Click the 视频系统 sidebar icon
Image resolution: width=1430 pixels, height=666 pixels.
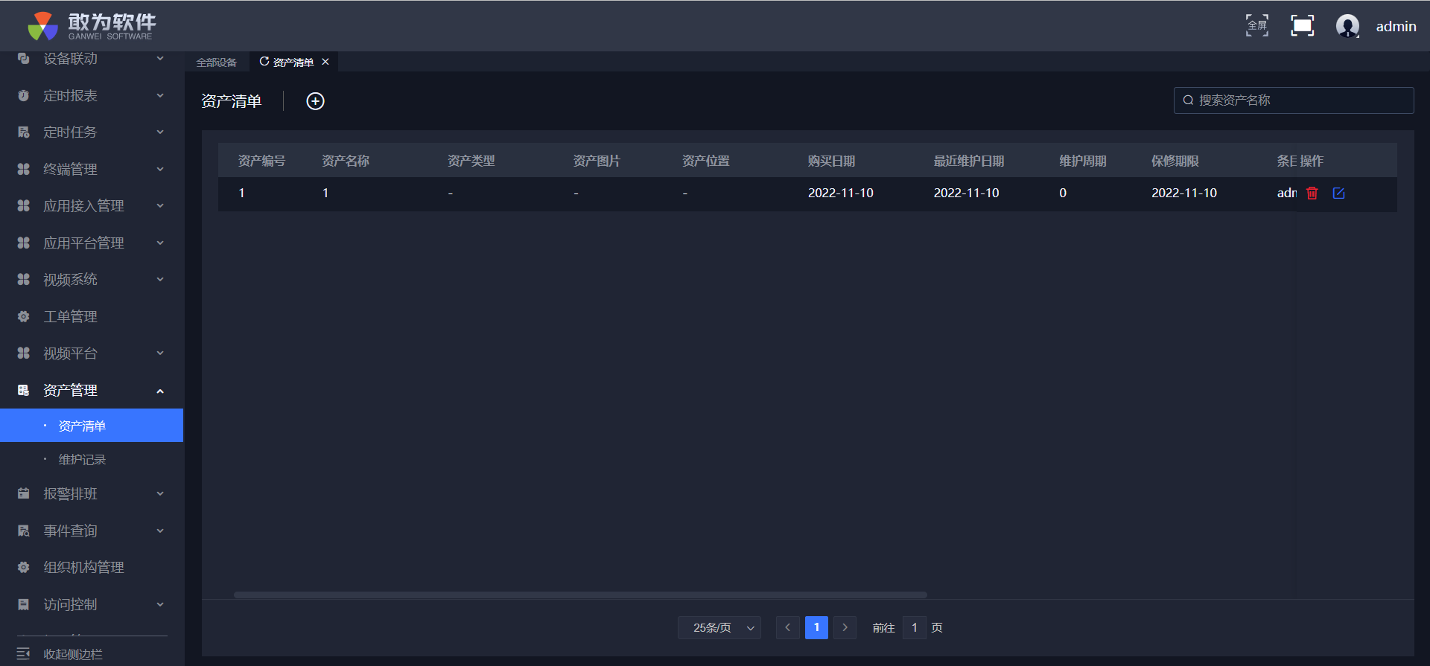tap(23, 279)
